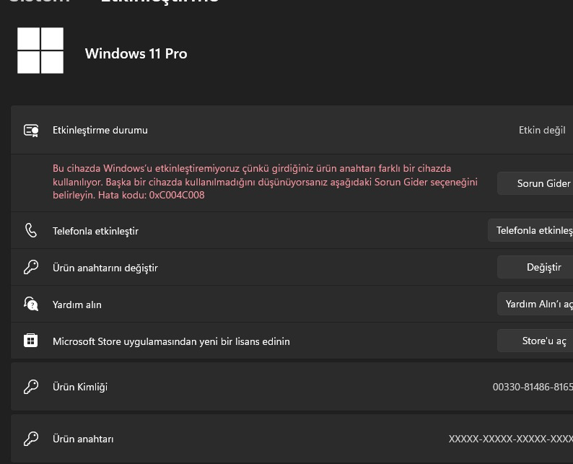The image size is (573, 464).
Task: Click the Telefonla etkinleştir button
Action: pos(530,230)
